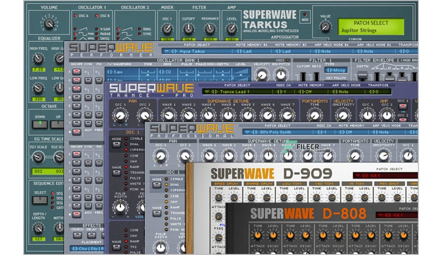Click previous waveform arrow next to Saw in Performer
The height and width of the screenshot is (255, 440).
pos(108,72)
